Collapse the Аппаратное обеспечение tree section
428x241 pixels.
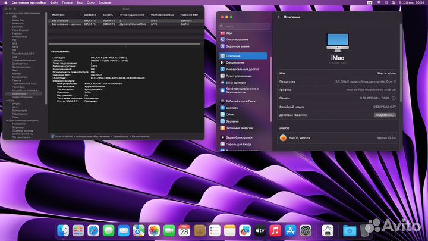point(7,13)
